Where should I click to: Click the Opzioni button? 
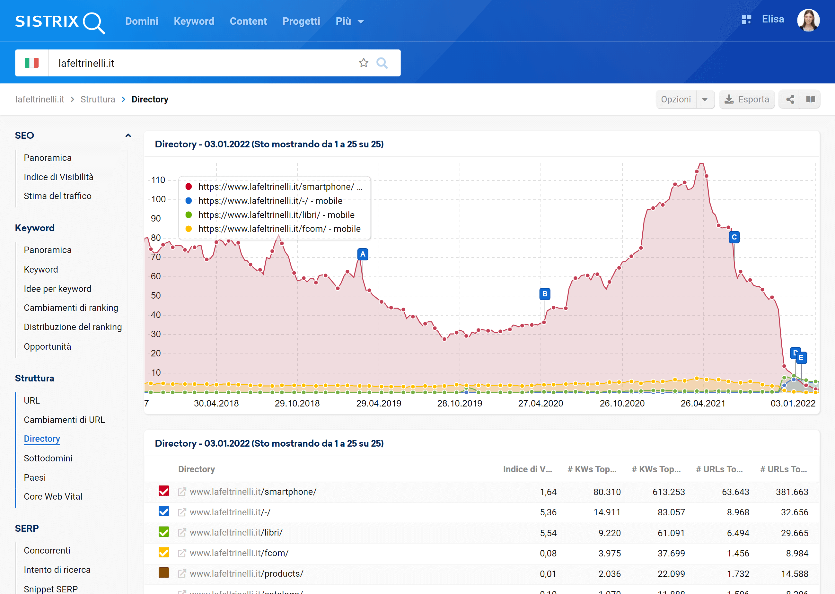pyautogui.click(x=676, y=99)
